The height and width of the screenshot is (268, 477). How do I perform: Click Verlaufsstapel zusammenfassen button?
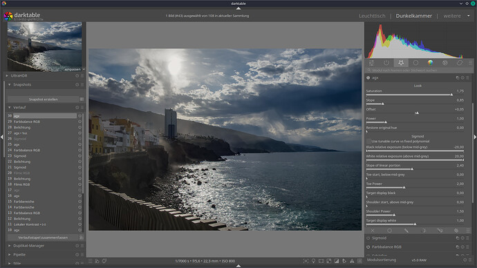point(43,238)
